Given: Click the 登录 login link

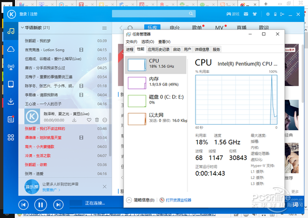Looking at the screenshot, I should (x=23, y=14).
